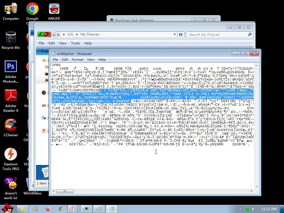Click Notepad horizontal scrollbar left arrow
Image resolution: width=284 pixels, height=213 pixels.
coord(54,191)
